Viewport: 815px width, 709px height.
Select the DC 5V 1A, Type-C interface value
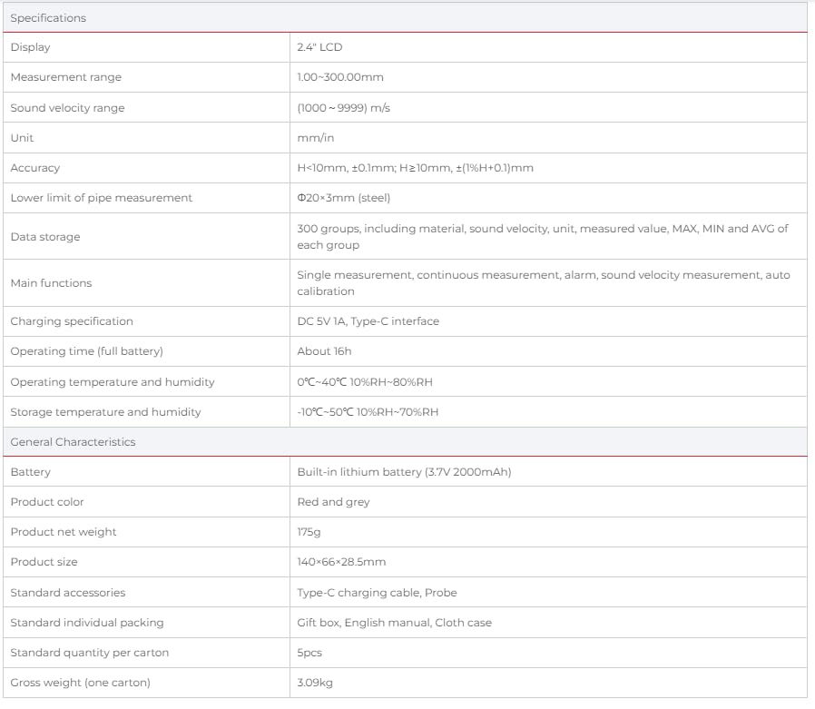point(368,321)
